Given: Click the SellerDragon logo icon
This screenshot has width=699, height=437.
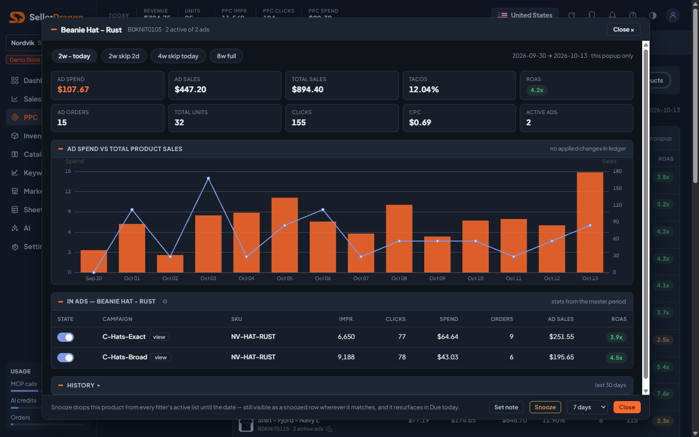Looking at the screenshot, I should (x=17, y=17).
